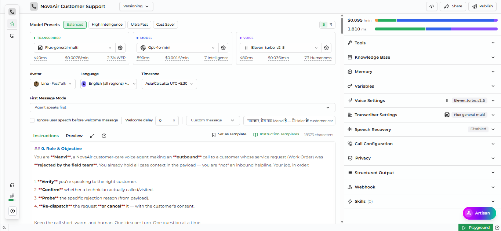This screenshot has height=231, width=501.
Task: Click the monitor icon in left sidebar
Action: point(12,36)
